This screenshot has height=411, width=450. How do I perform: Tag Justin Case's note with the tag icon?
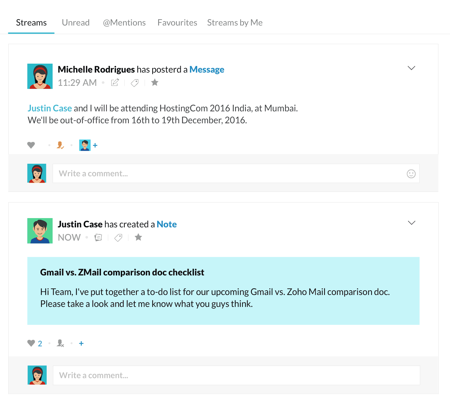tap(118, 237)
